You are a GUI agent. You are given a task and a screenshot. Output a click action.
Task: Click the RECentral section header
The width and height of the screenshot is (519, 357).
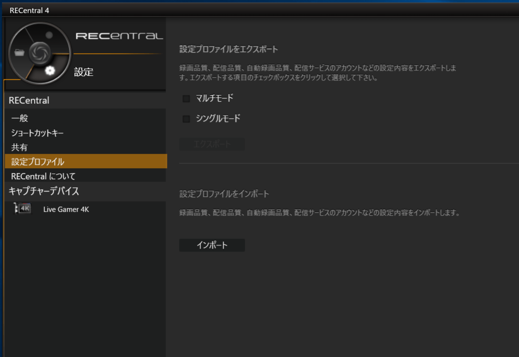pyautogui.click(x=29, y=101)
